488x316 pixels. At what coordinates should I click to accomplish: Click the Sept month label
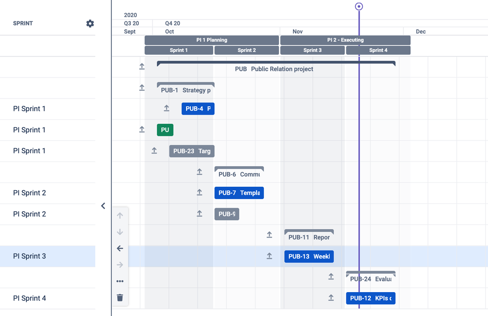[x=130, y=31]
